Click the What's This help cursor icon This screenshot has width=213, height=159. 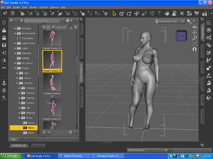5,13
